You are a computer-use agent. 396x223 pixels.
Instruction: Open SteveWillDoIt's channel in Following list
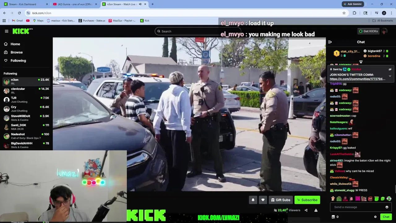(26, 118)
